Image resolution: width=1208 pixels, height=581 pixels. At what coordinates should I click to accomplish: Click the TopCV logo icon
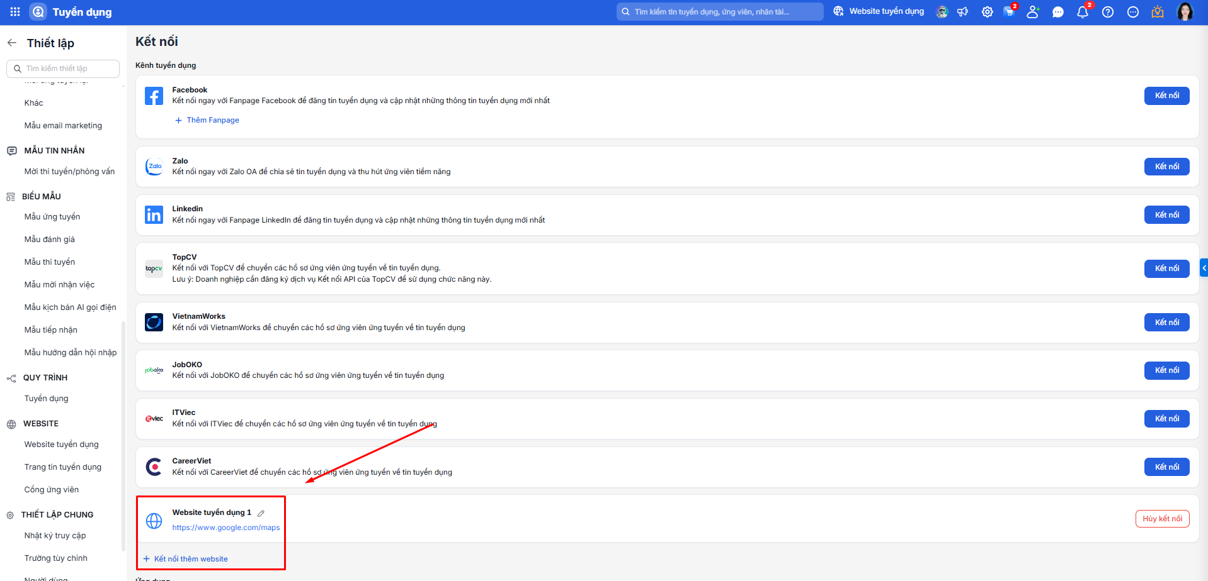(x=154, y=268)
